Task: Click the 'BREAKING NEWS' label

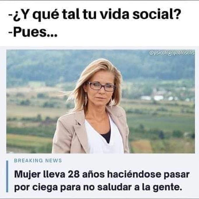Action: (x=38, y=161)
